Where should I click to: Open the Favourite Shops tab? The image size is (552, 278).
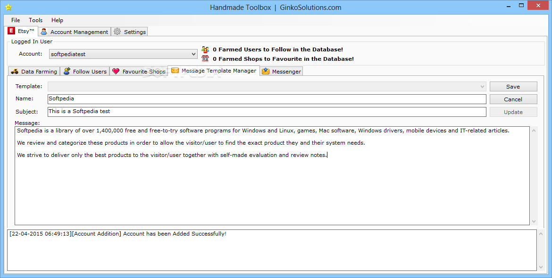(x=139, y=71)
